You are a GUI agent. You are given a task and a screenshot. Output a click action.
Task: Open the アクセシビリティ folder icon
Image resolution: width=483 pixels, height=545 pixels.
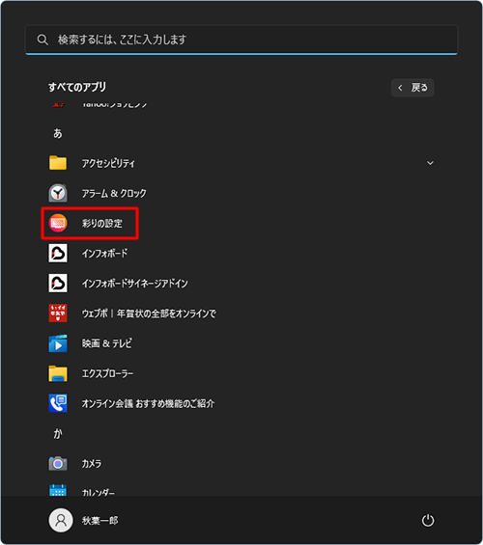58,163
